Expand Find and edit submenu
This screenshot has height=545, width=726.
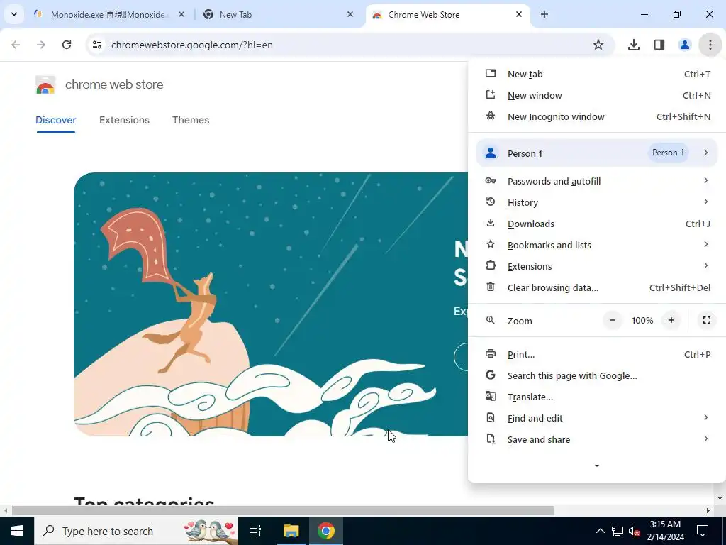[597, 418]
